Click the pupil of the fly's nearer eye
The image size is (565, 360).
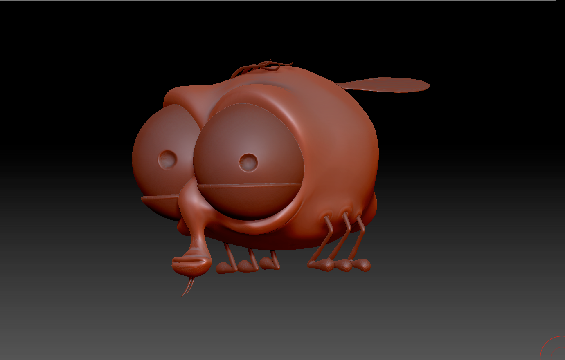point(248,163)
